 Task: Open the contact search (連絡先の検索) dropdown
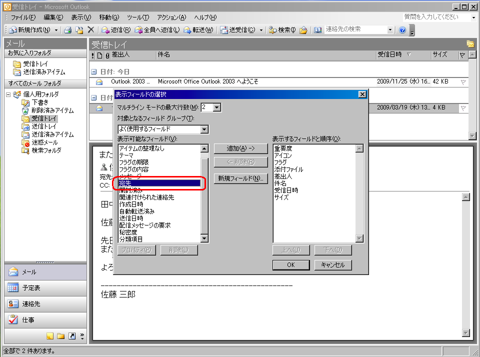[x=390, y=29]
